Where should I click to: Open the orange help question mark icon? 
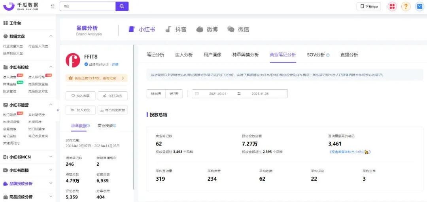(x=406, y=7)
